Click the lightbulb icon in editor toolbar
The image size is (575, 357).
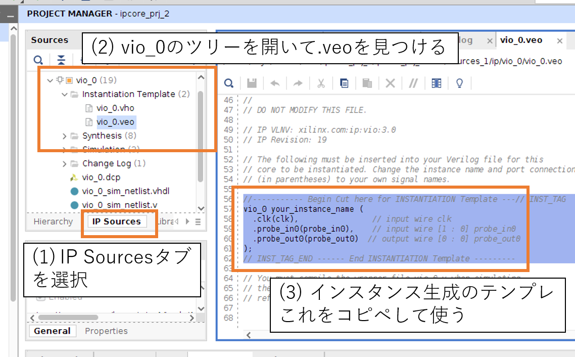click(459, 83)
